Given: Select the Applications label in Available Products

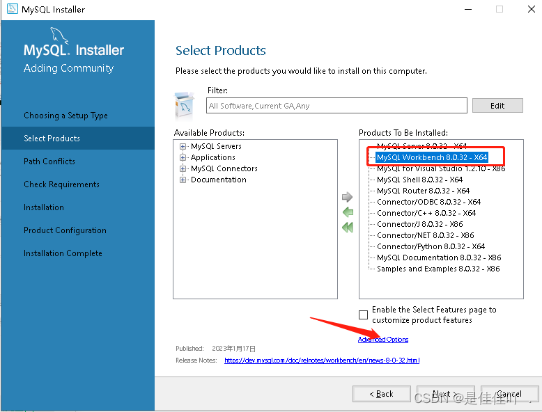Looking at the screenshot, I should (x=213, y=157).
